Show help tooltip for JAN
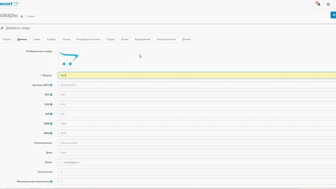 pyautogui.click(x=51, y=114)
